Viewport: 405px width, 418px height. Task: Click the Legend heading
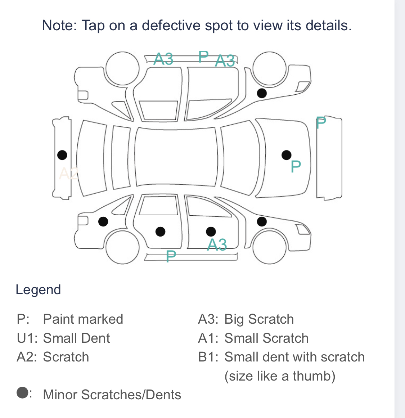(x=39, y=290)
